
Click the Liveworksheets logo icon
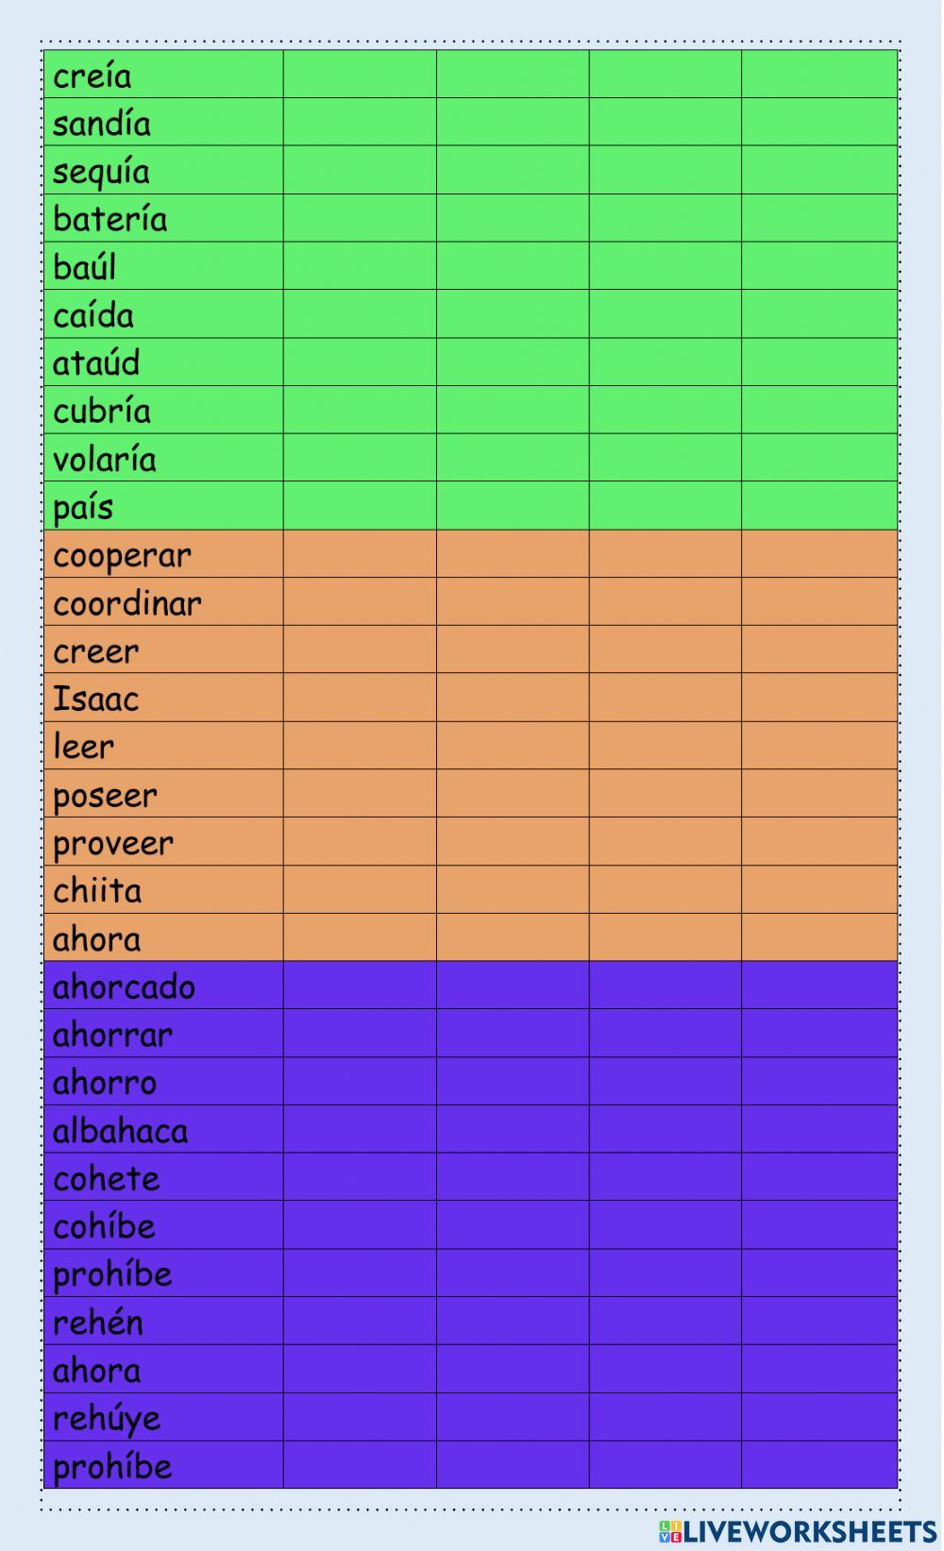click(670, 1531)
